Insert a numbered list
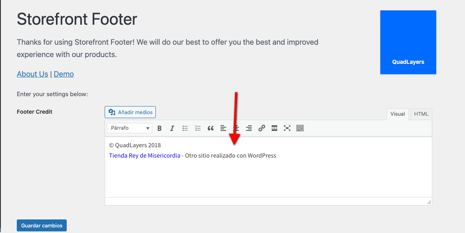Screen dimensions: 465x233 198,128
